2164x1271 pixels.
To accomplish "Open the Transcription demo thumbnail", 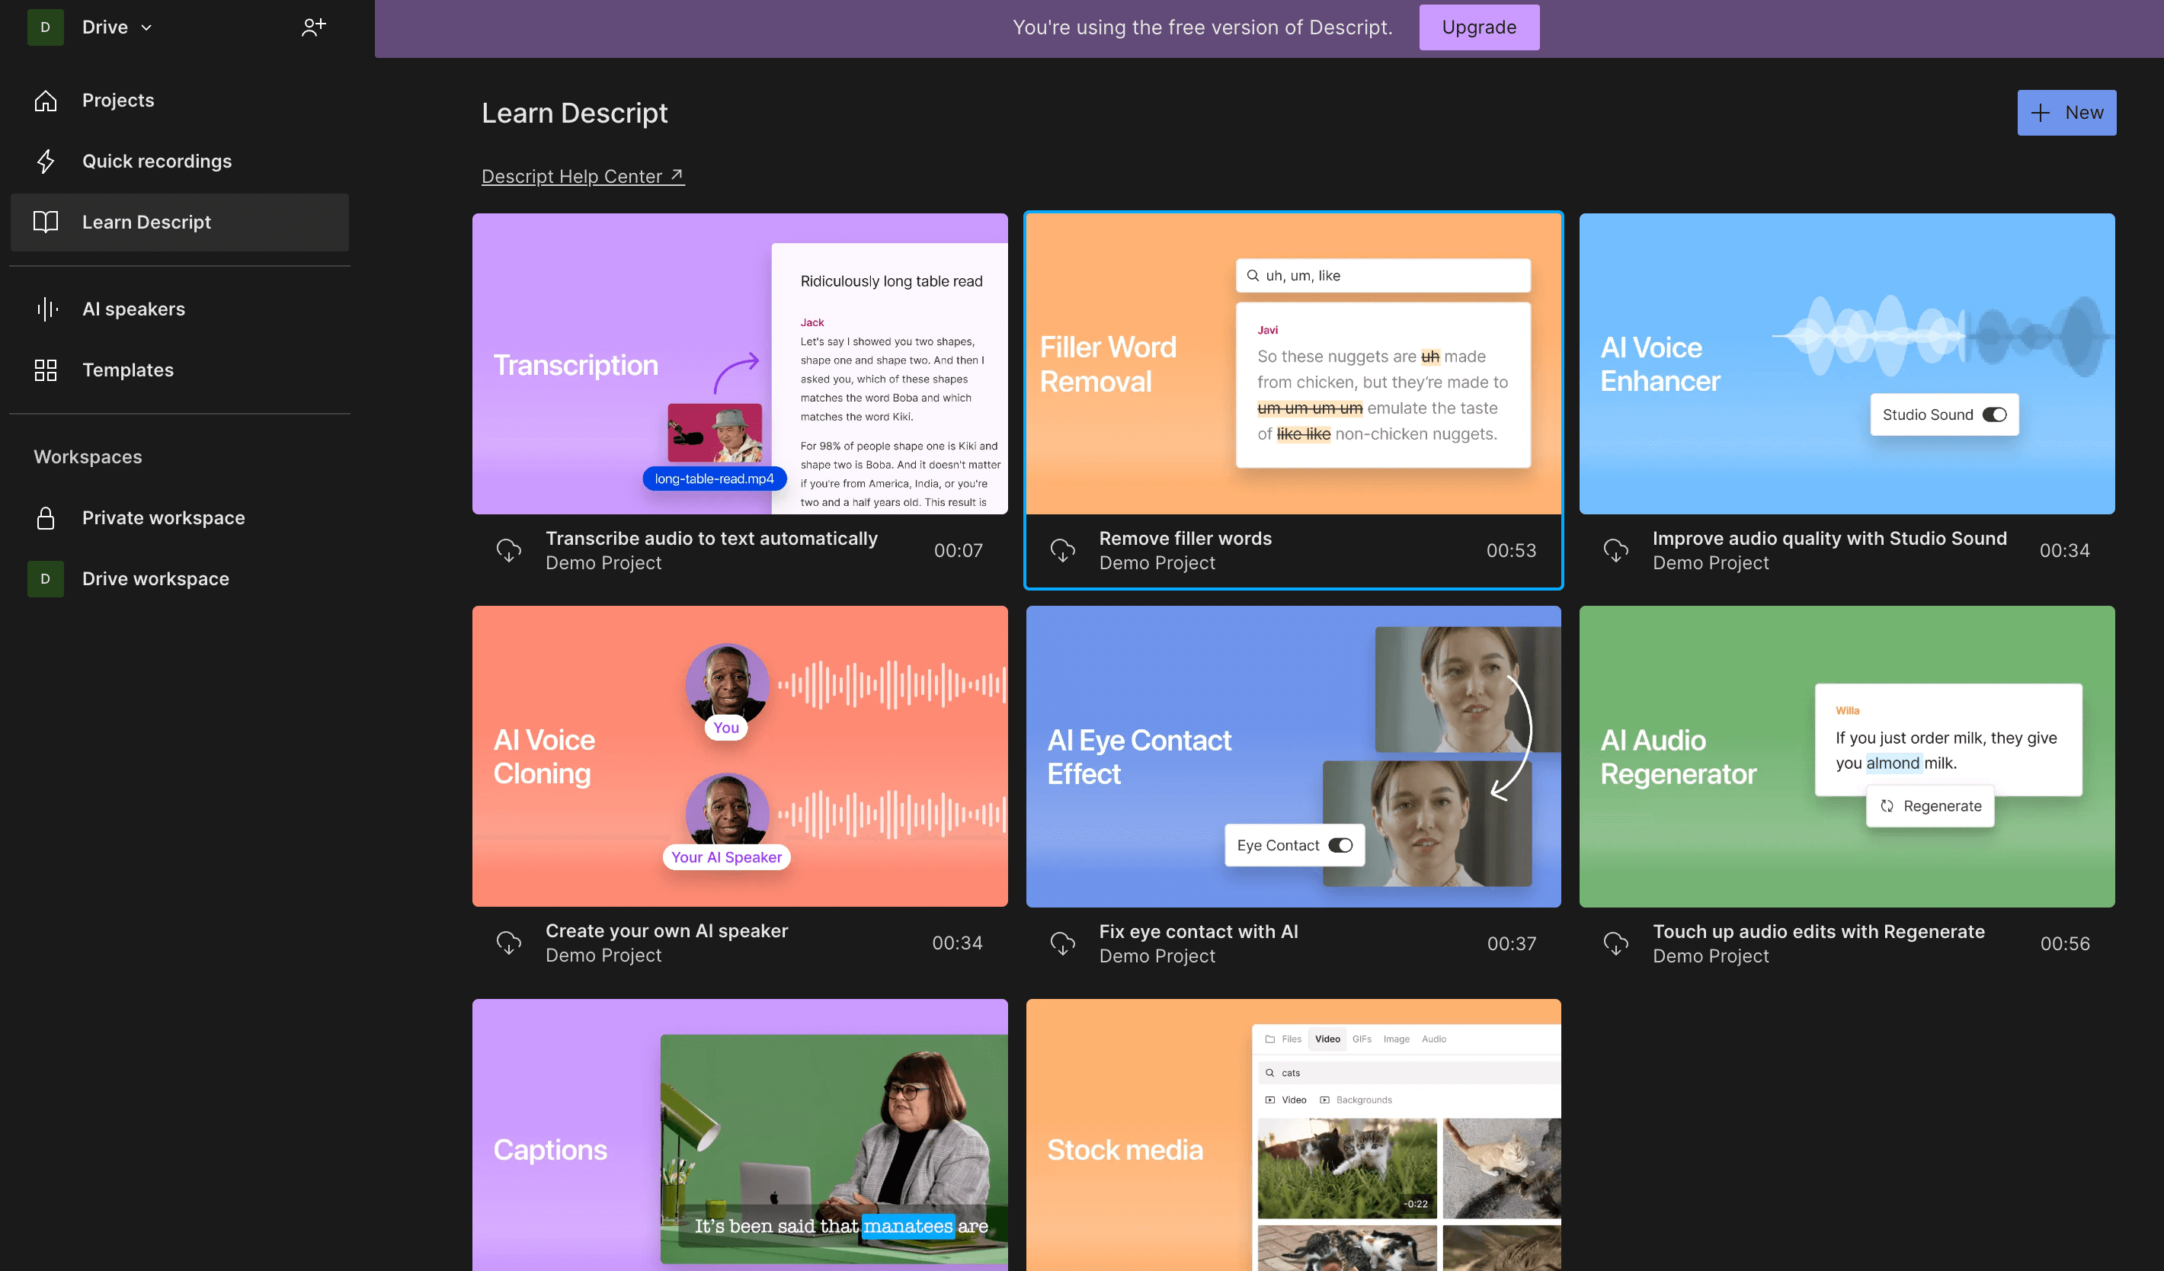I will point(739,364).
